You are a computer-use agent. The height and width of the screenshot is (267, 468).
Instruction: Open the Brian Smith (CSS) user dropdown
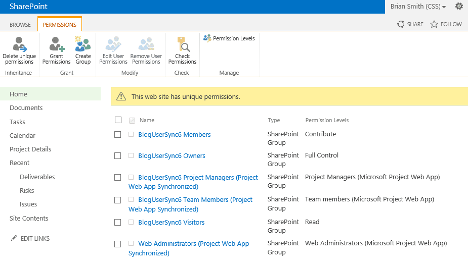tap(418, 6)
